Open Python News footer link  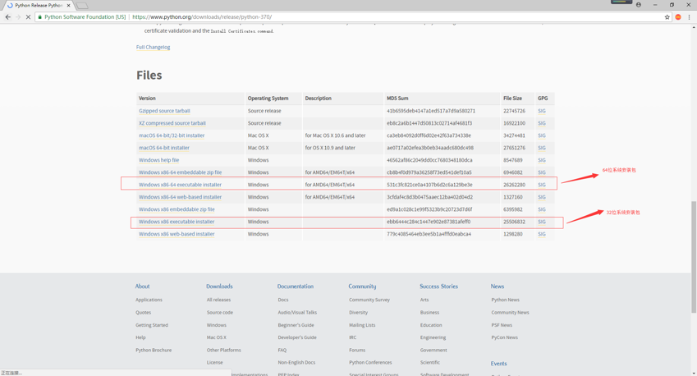tap(505, 300)
